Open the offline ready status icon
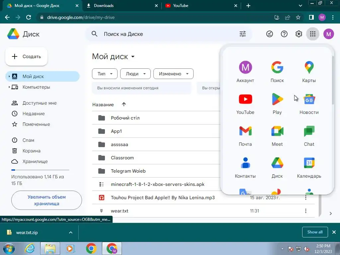The width and height of the screenshot is (340, 255). coord(270,34)
